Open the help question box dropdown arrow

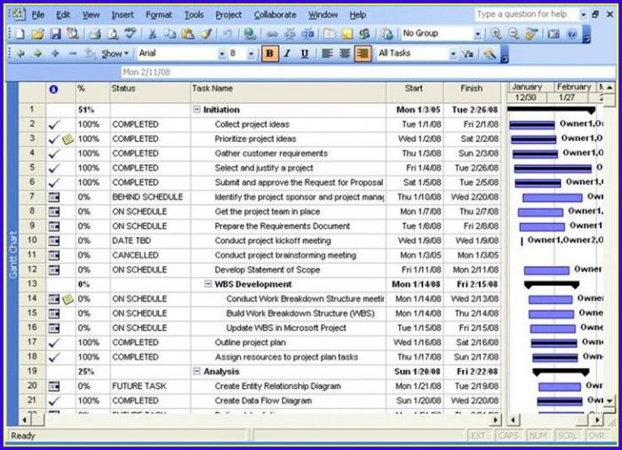(x=583, y=15)
